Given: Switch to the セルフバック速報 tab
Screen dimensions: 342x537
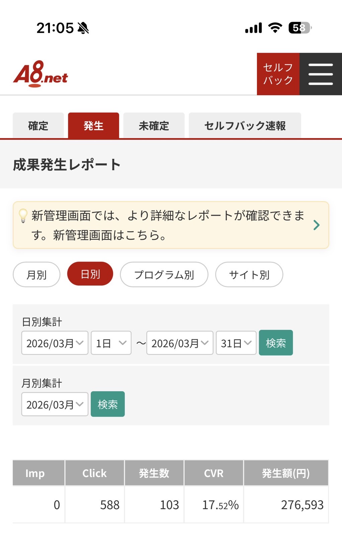Looking at the screenshot, I should point(245,126).
